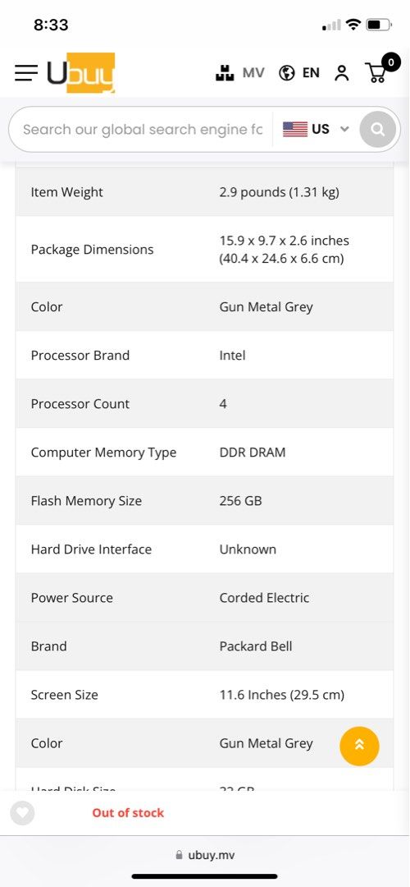This screenshot has height=887, width=410.
Task: Tap the Flash Memory Size 256 GB row
Action: [204, 501]
